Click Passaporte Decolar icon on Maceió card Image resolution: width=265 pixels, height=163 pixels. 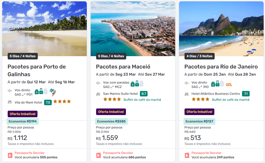tap(99, 155)
